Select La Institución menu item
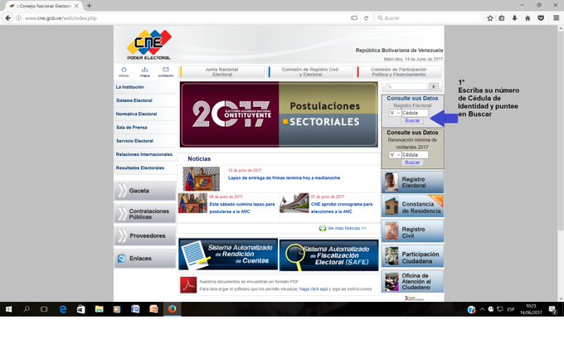The height and width of the screenshot is (354, 564). pyautogui.click(x=130, y=87)
